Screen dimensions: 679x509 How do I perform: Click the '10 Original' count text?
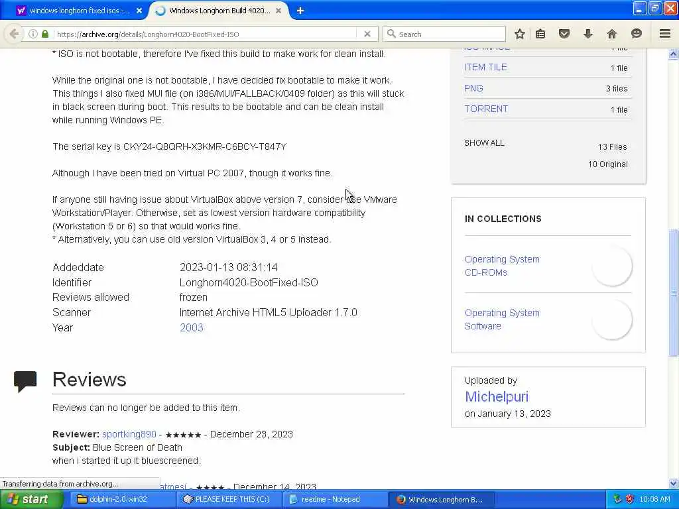click(607, 164)
